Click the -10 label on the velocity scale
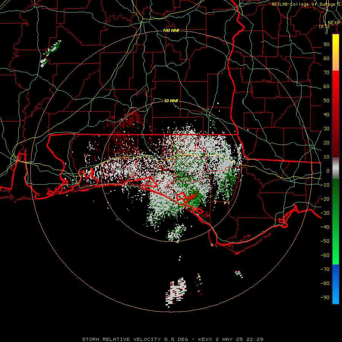This screenshot has height=342, width=342. pos(325,185)
